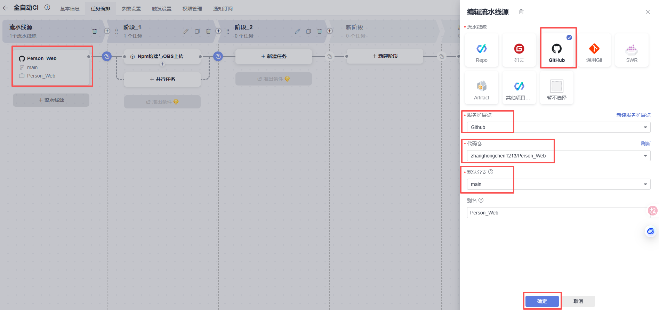Image resolution: width=659 pixels, height=310 pixels.
Task: Refresh repositories with 刷新 link
Action: click(646, 144)
